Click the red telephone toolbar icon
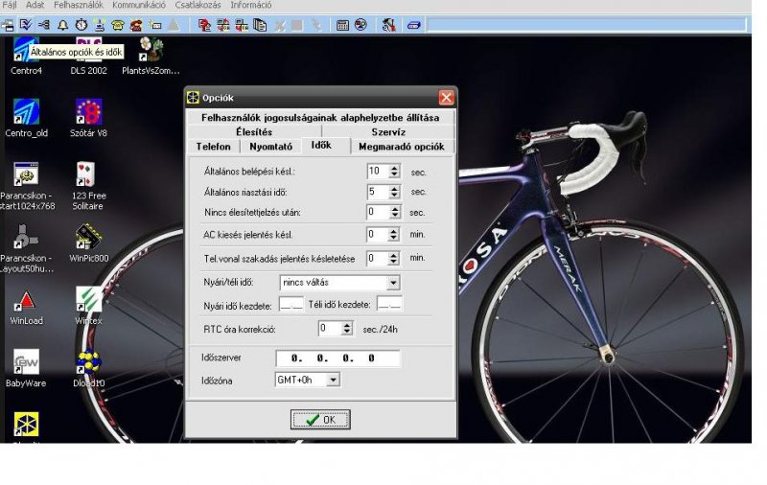Viewport: 767px width, 485px height. (x=136, y=25)
